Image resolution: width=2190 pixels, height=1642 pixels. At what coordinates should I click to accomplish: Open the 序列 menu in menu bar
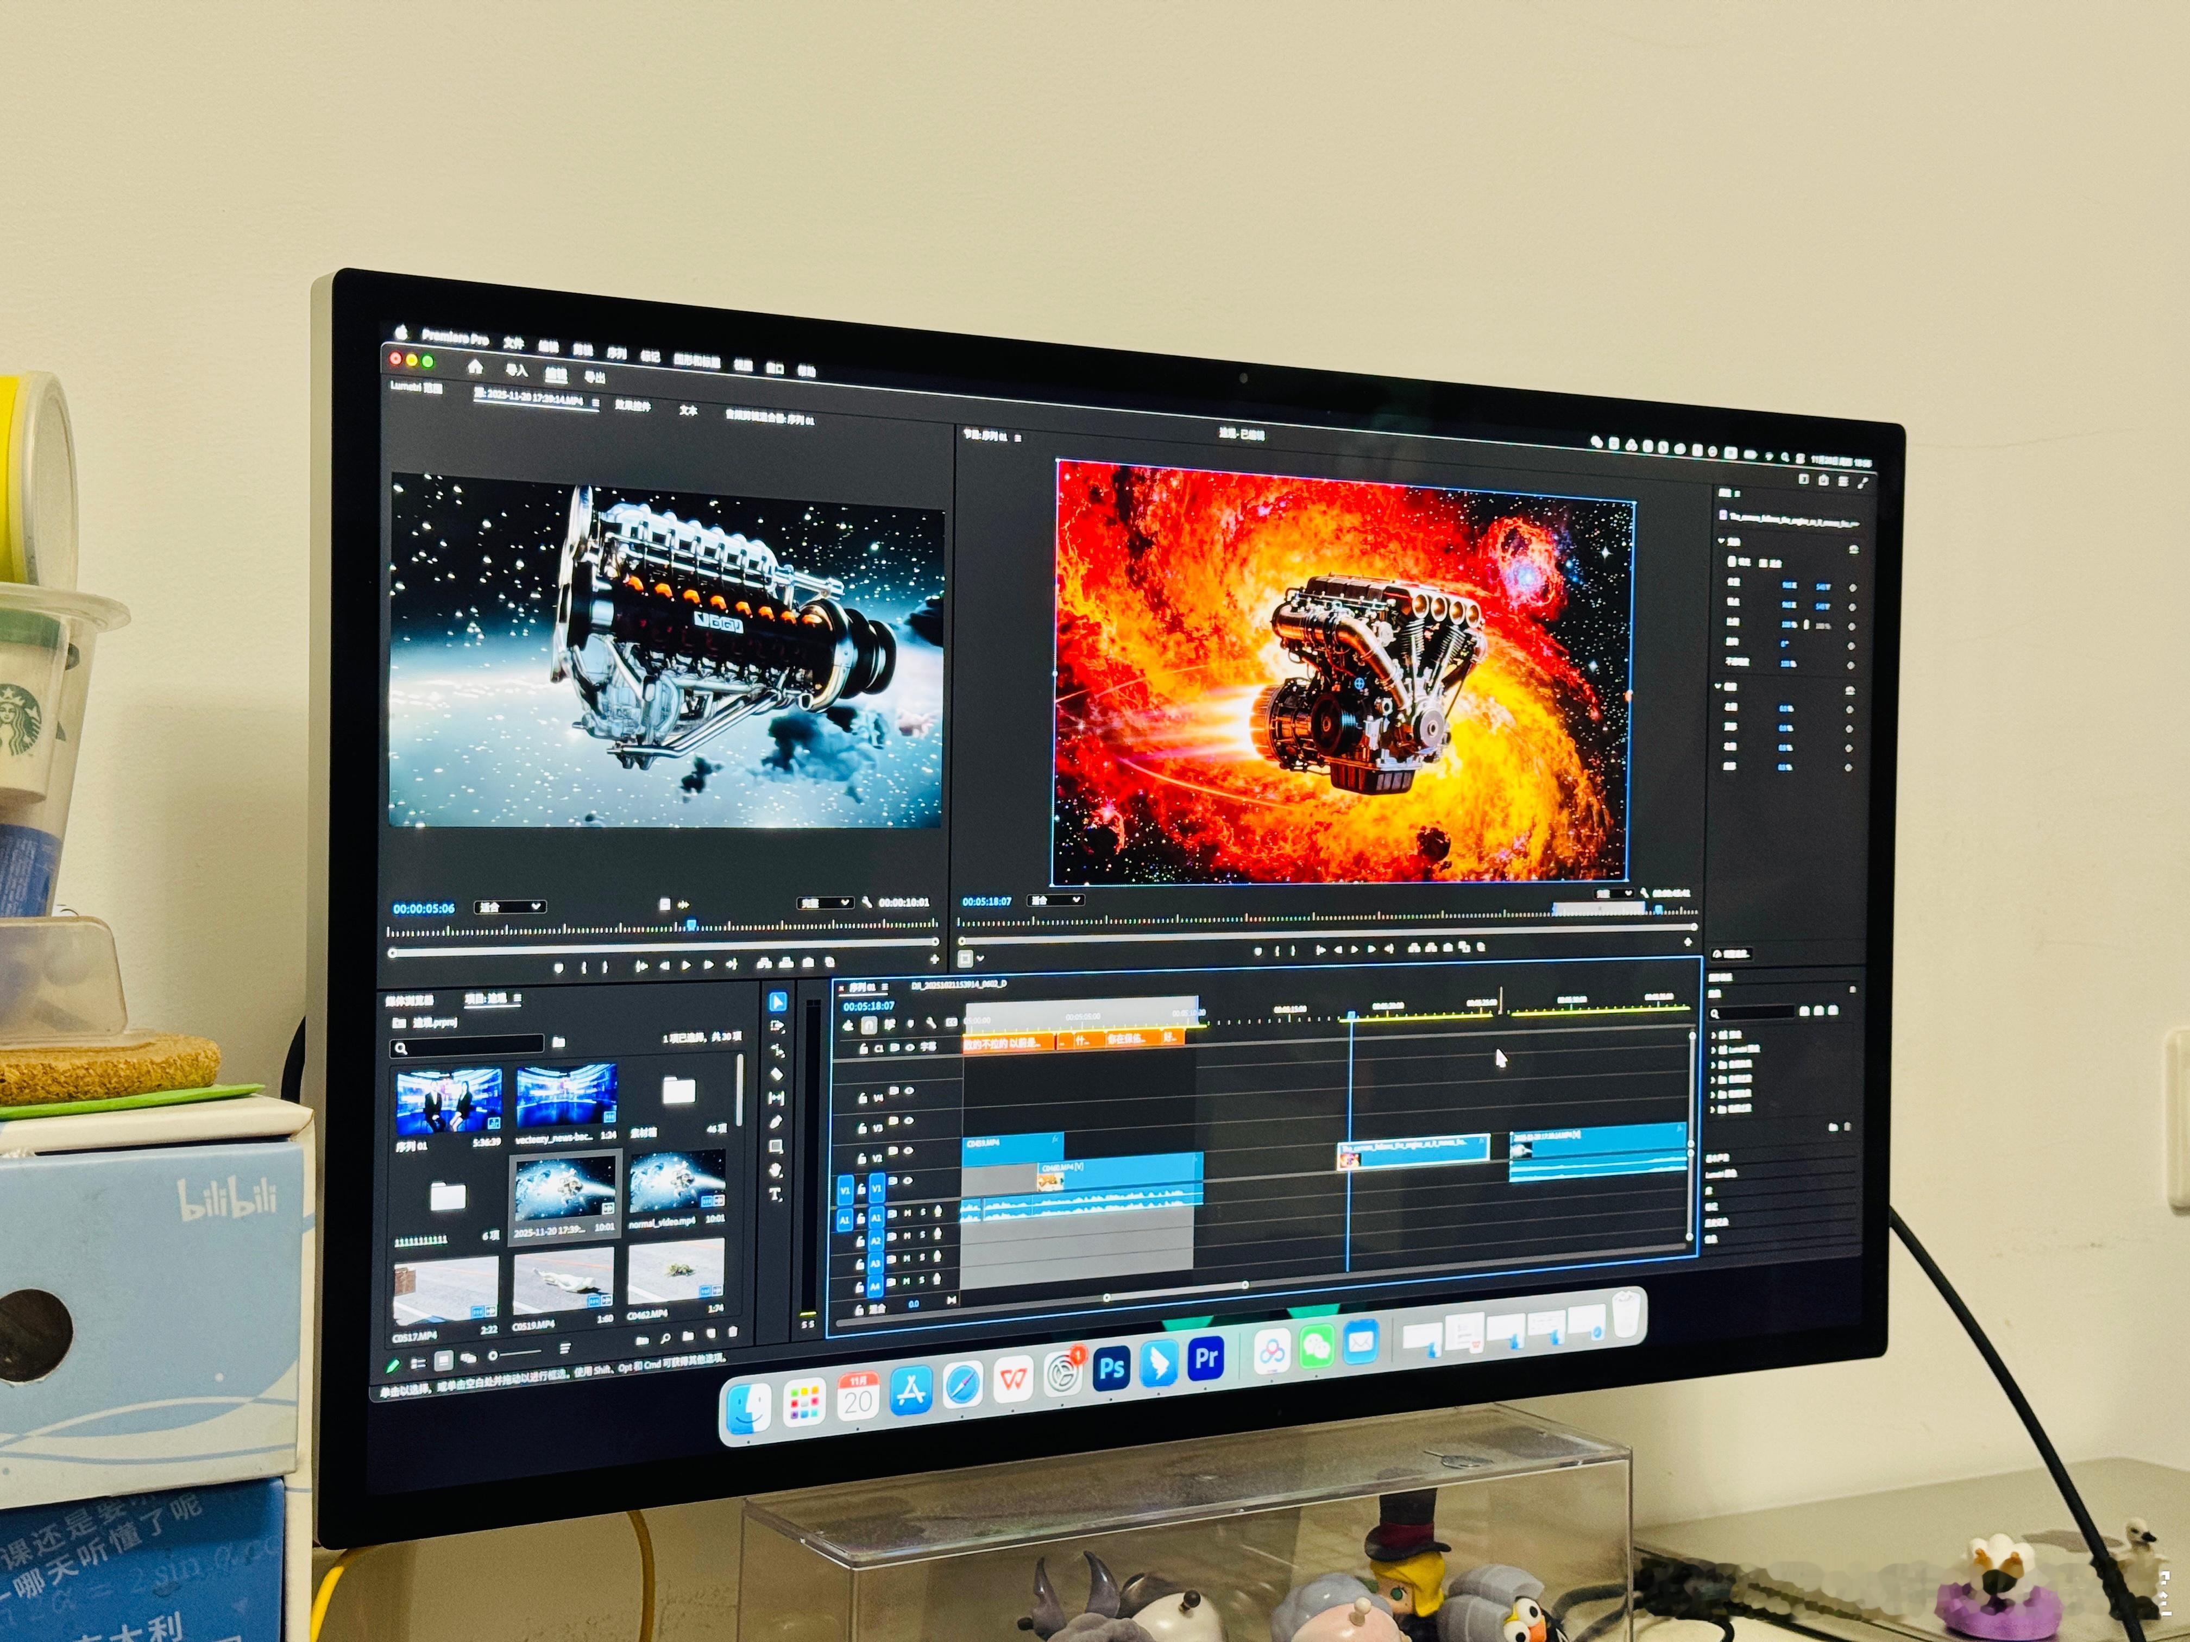tap(617, 352)
